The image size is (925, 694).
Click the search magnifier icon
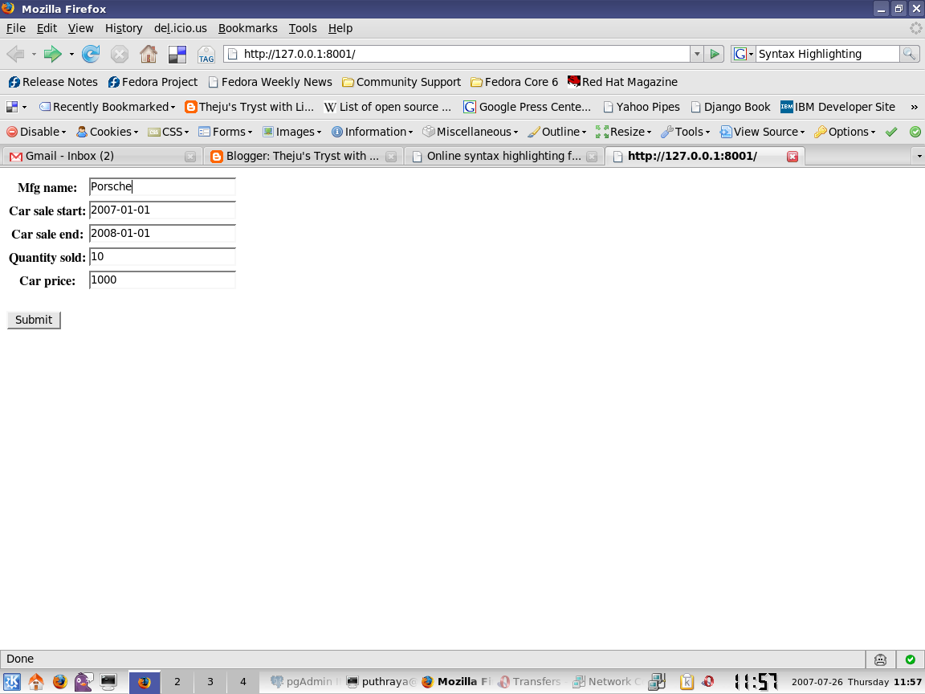909,55
